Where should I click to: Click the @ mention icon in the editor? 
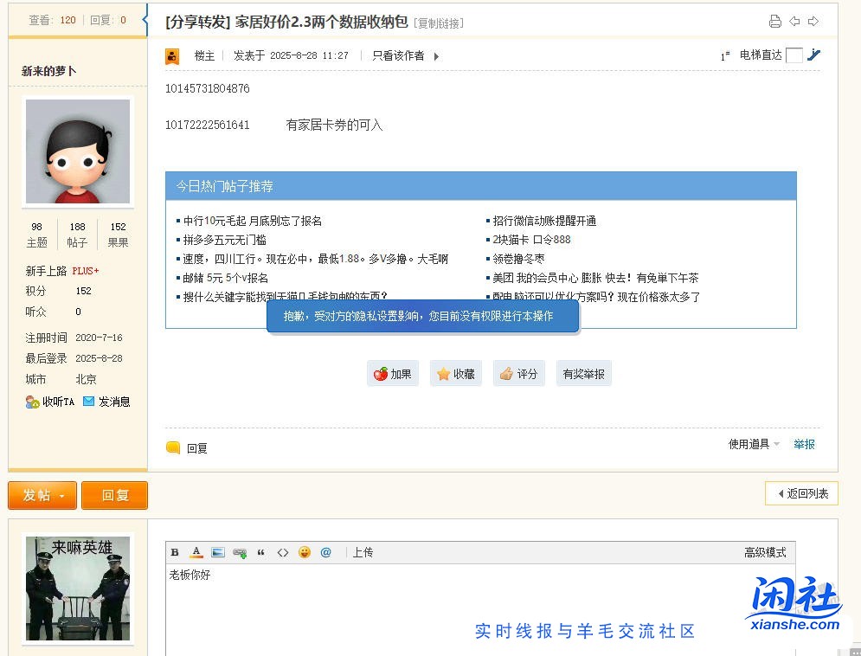click(326, 551)
